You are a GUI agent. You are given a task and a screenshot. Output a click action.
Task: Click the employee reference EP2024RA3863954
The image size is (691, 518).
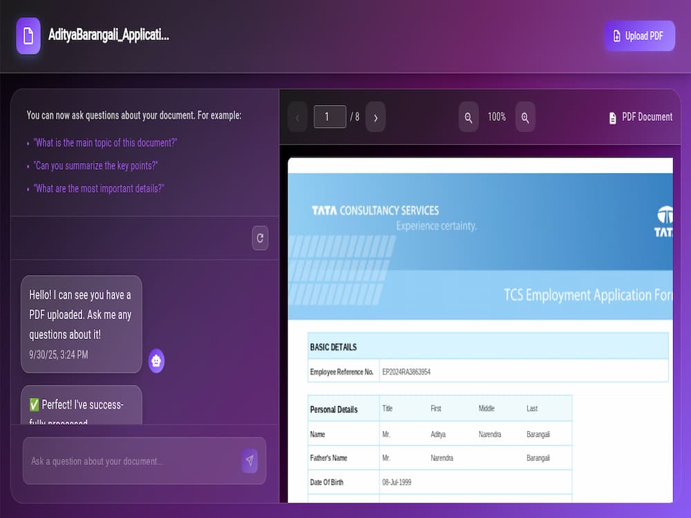(406, 372)
